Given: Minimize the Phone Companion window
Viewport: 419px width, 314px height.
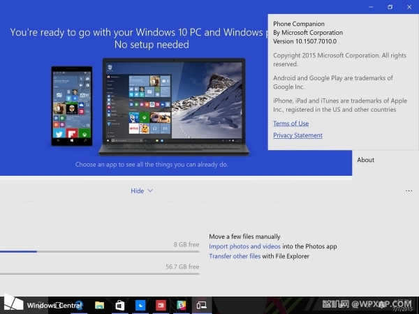Looking at the screenshot, I should click(371, 7).
